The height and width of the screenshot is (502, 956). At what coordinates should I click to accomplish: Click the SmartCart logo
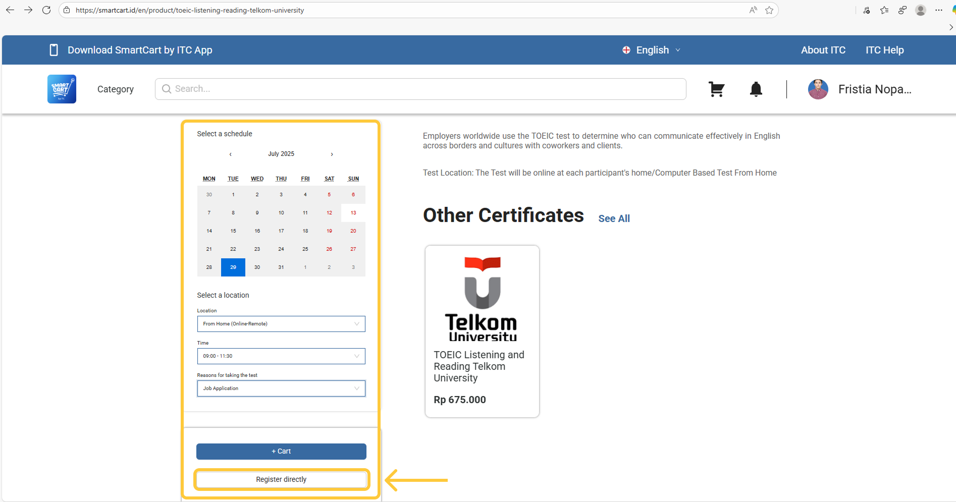pos(62,89)
